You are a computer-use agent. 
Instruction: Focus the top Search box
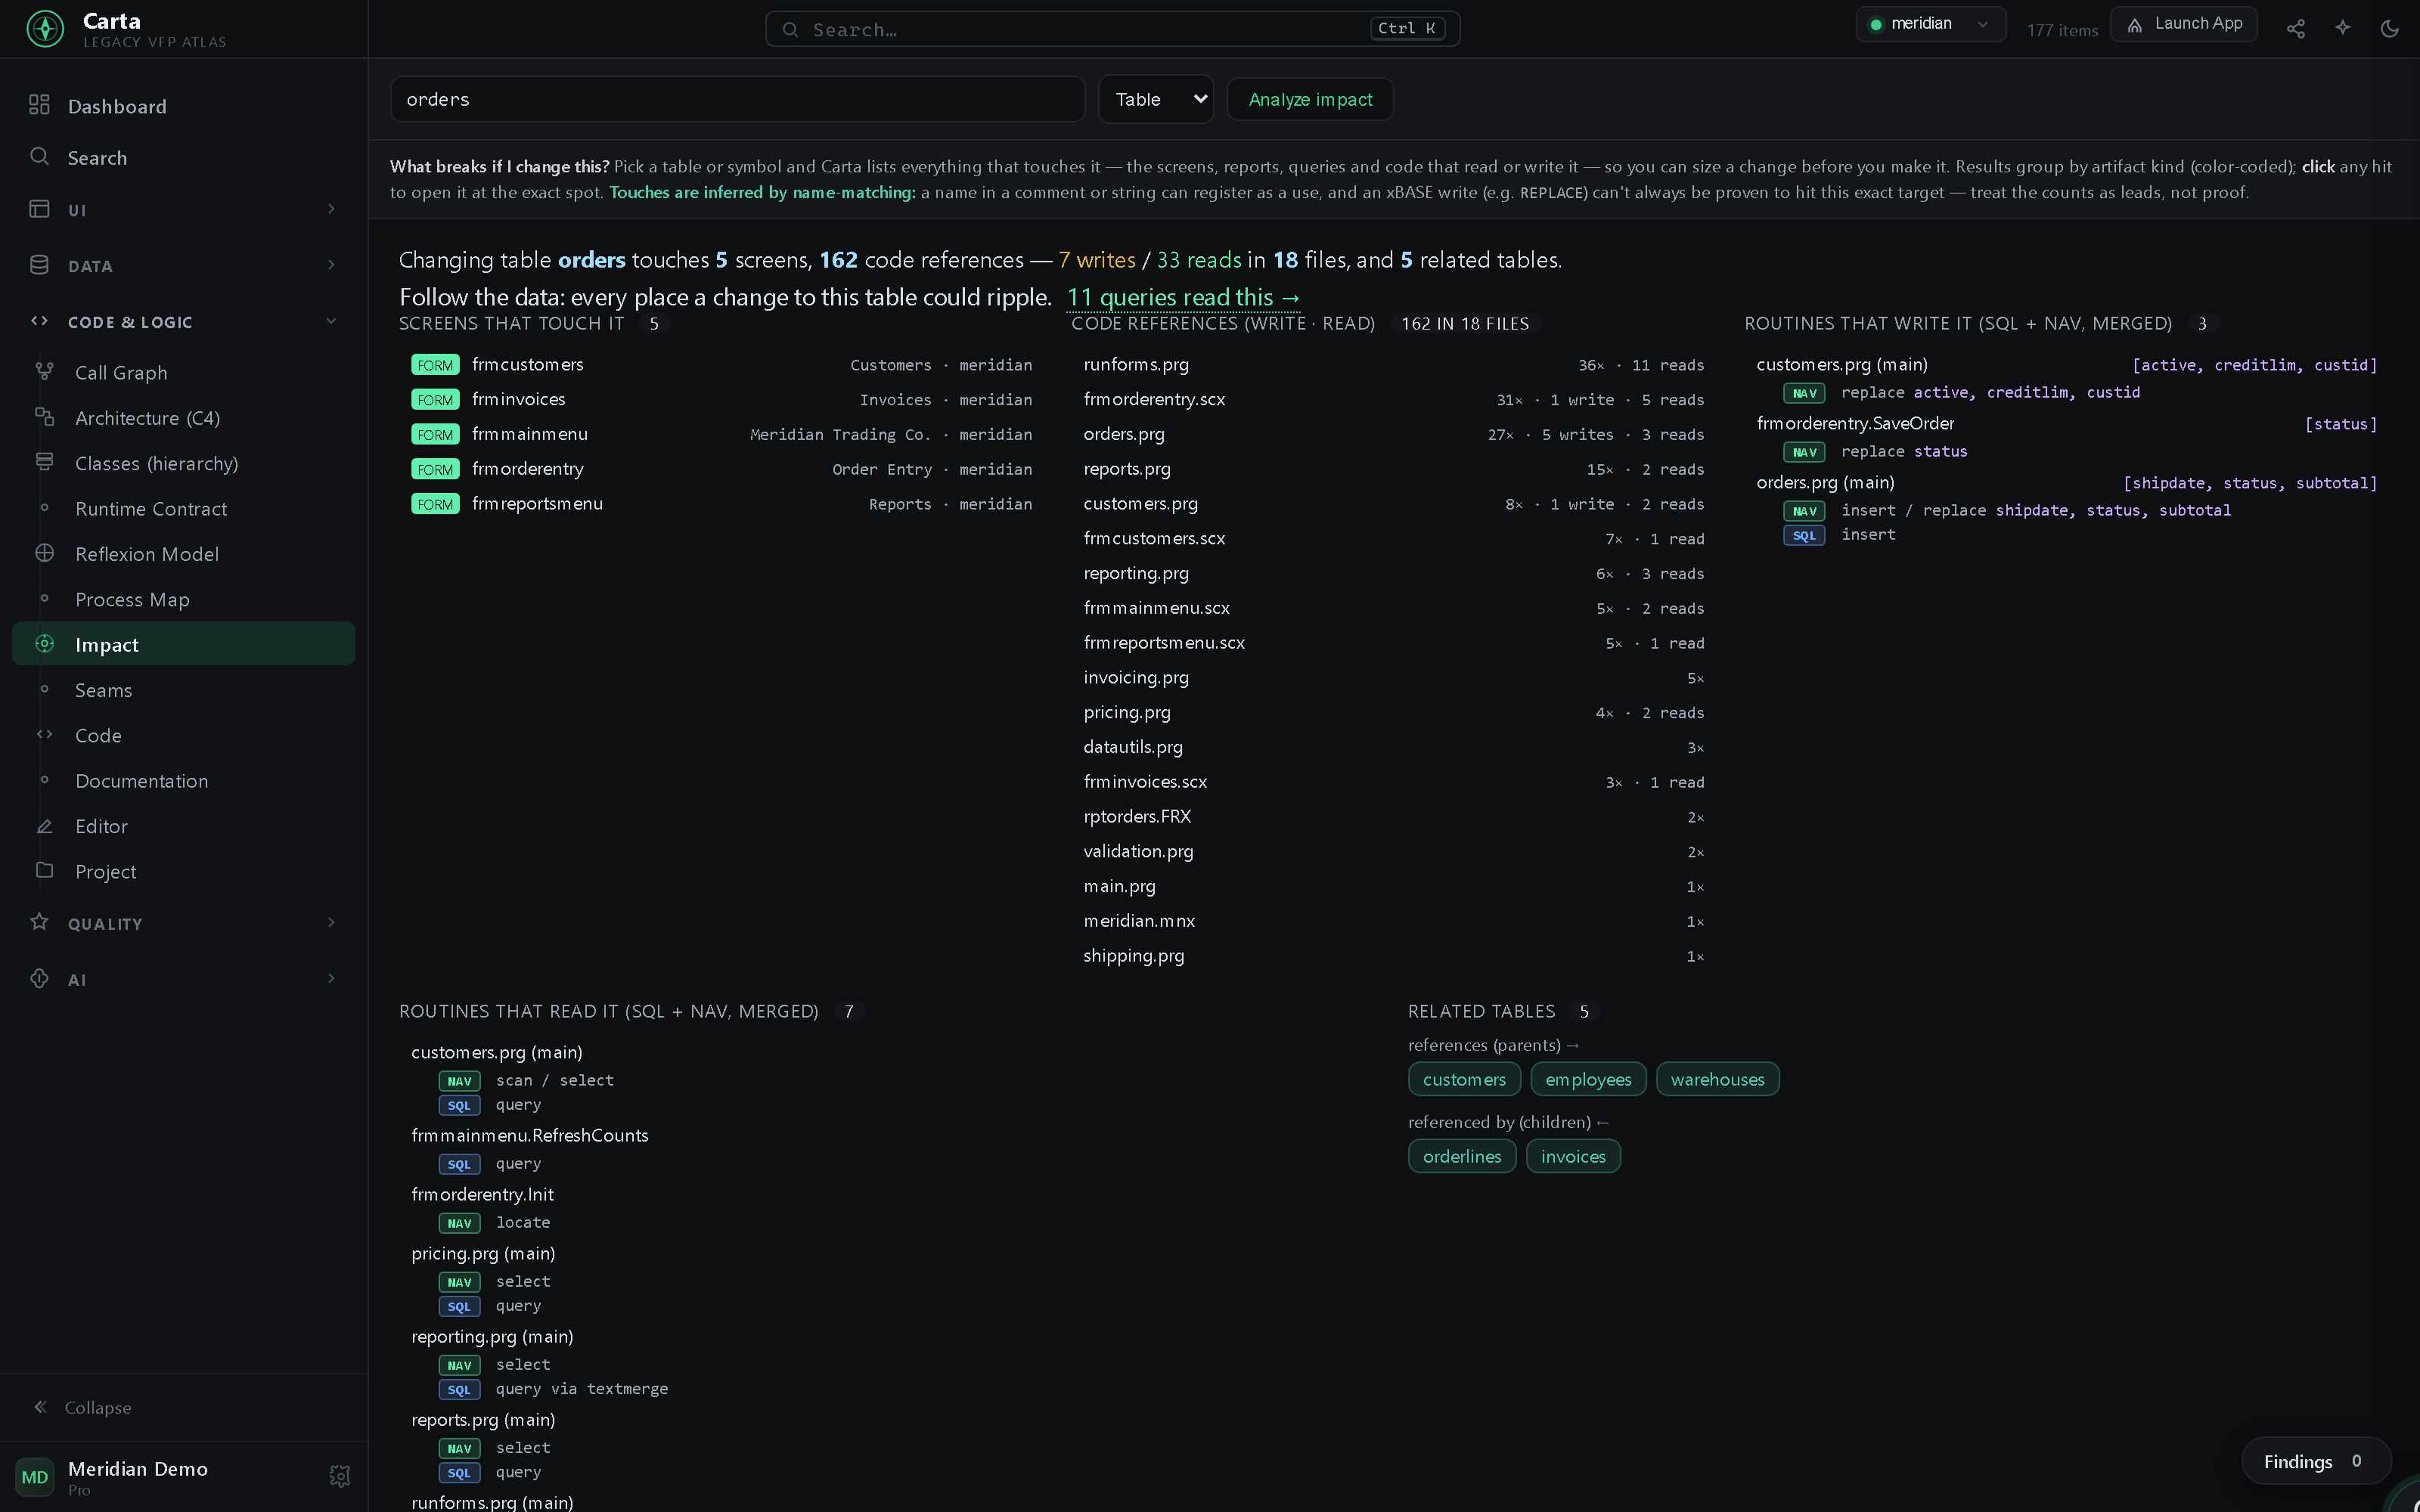pyautogui.click(x=1112, y=29)
